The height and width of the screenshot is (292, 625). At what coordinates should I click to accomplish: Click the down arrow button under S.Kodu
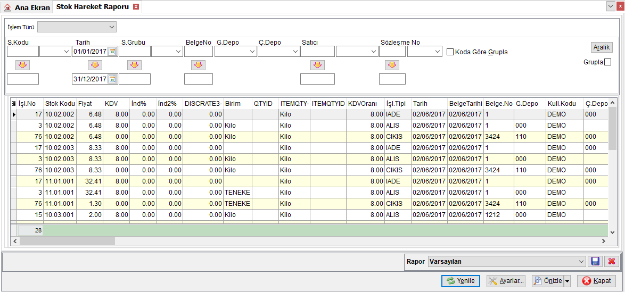[23, 65]
